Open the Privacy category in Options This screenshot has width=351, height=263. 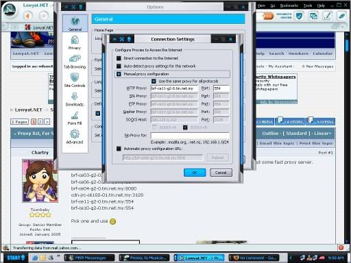click(75, 42)
